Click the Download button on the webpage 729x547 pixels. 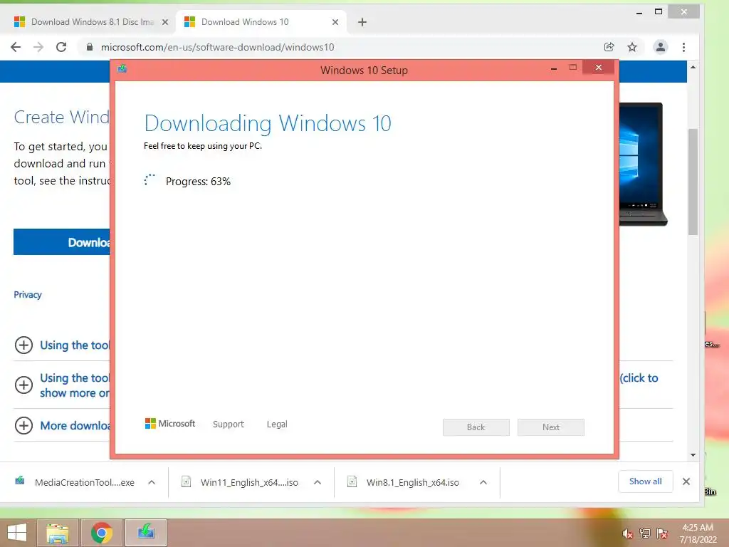point(62,242)
